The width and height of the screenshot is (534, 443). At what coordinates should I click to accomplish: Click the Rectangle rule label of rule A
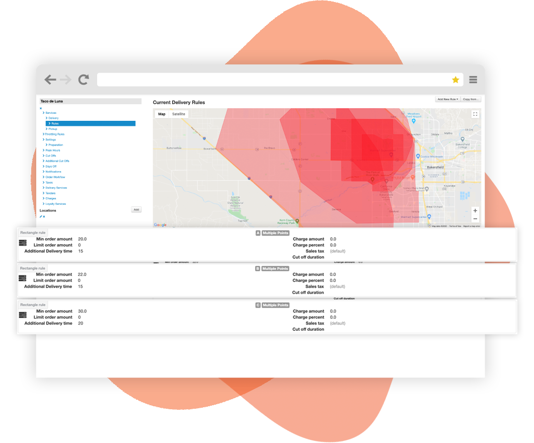(x=33, y=233)
